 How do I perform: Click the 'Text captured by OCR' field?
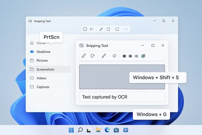point(122,97)
